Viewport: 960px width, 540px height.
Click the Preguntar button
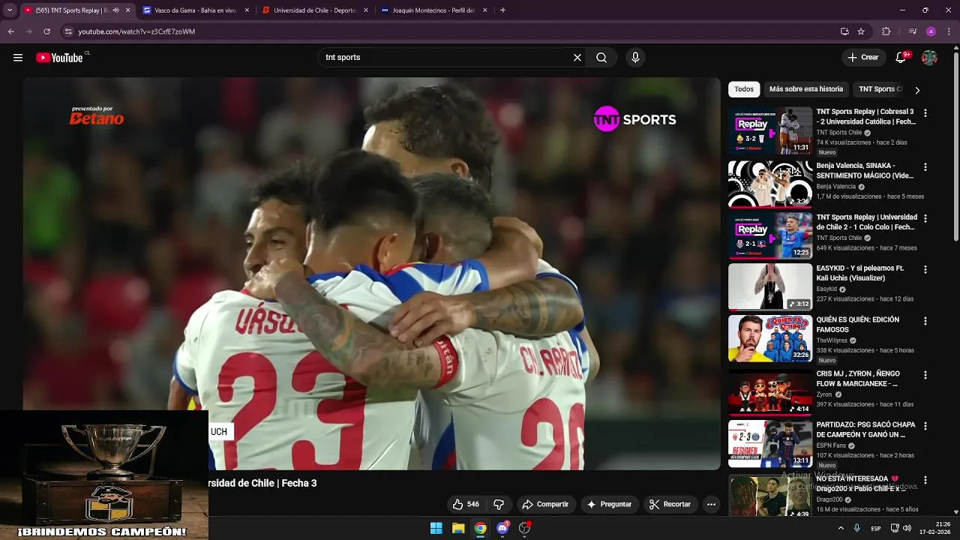(x=609, y=505)
